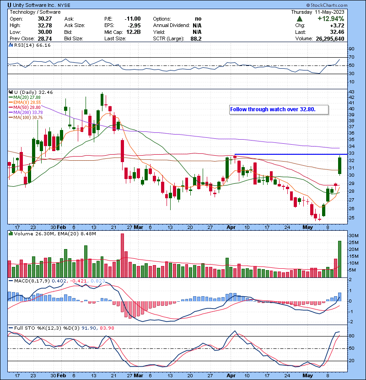Viewport: 366px width, 380px height.
Task: Click the tallest red volume bar near 30M
Action: (x=122, y=255)
